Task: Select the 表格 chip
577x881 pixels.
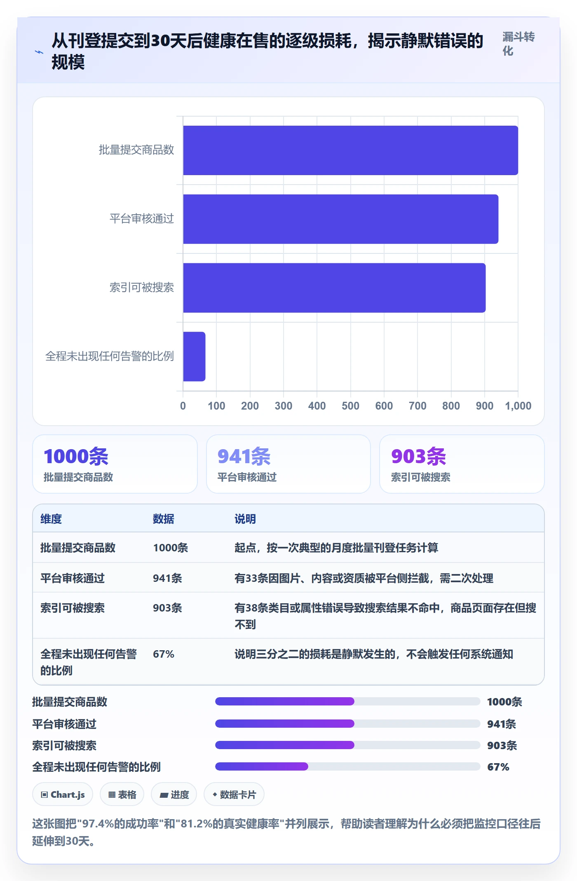Action: pos(122,794)
